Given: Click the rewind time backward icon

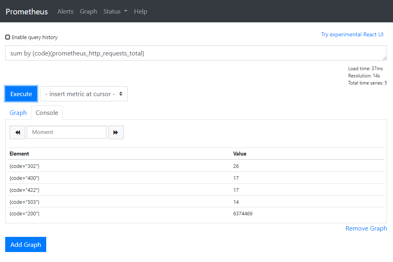Looking at the screenshot, I should pos(18,132).
